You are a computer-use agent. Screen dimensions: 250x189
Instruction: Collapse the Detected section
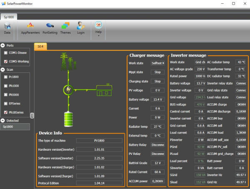[3, 120]
